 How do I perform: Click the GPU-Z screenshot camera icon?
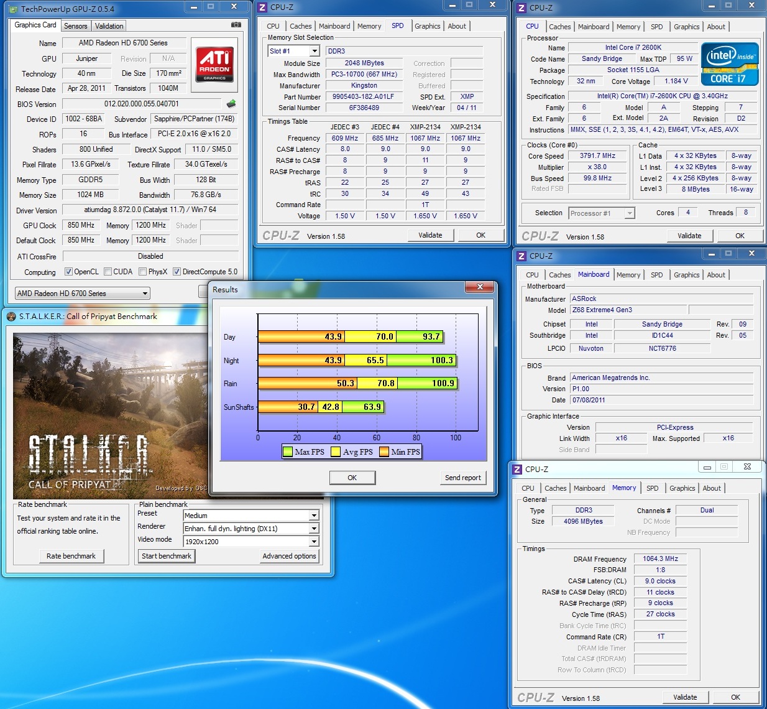236,25
